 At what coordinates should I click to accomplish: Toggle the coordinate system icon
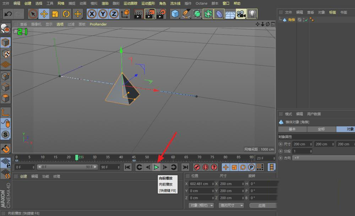(x=125, y=14)
